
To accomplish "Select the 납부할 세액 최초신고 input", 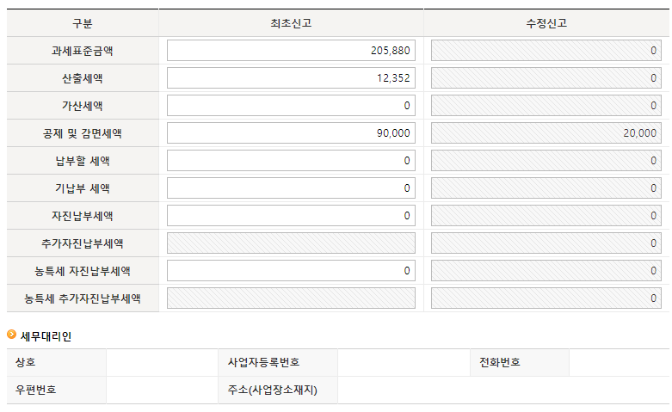I will click(291, 161).
